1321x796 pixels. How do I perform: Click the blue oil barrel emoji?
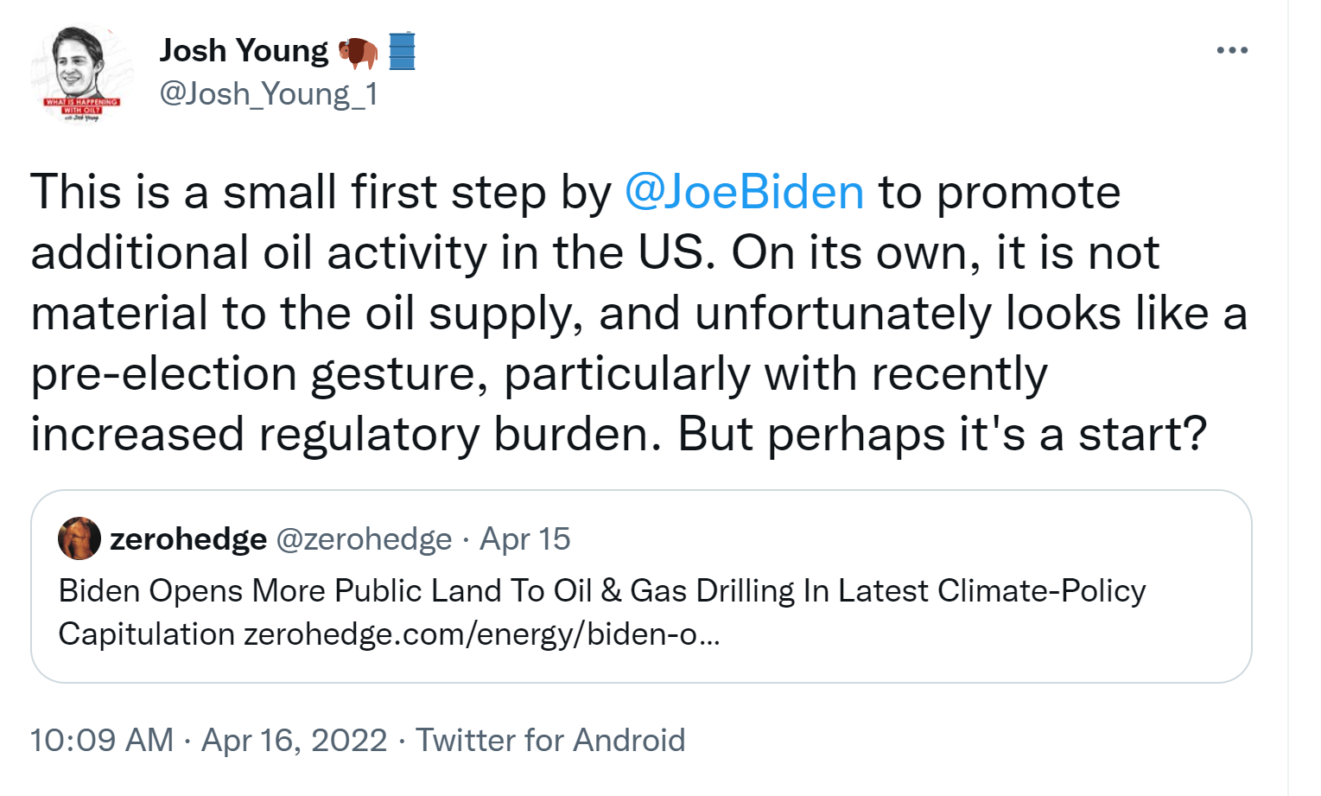(402, 51)
